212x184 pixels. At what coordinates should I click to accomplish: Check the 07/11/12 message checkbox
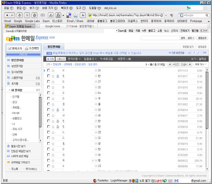pos(49,70)
